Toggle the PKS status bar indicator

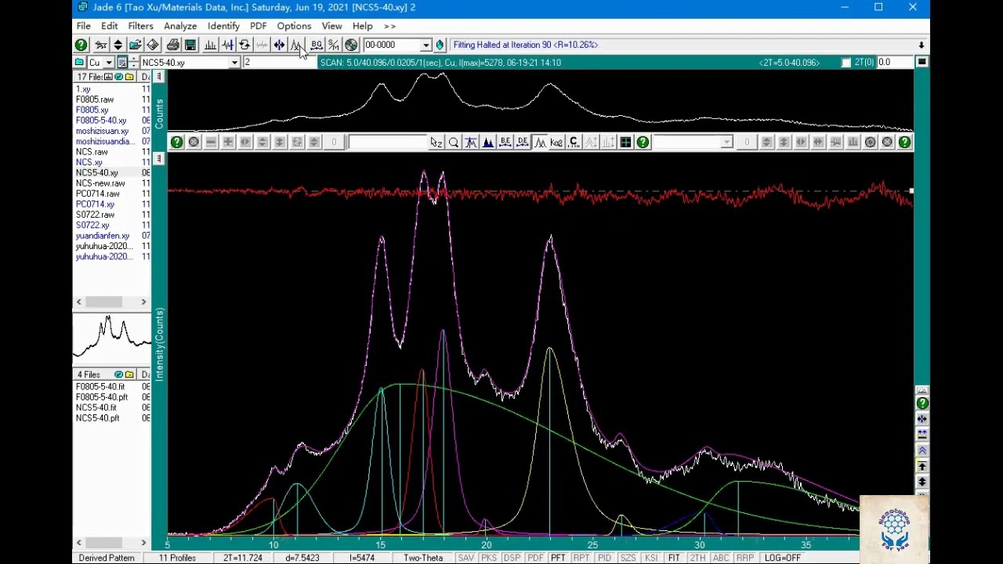pos(489,558)
